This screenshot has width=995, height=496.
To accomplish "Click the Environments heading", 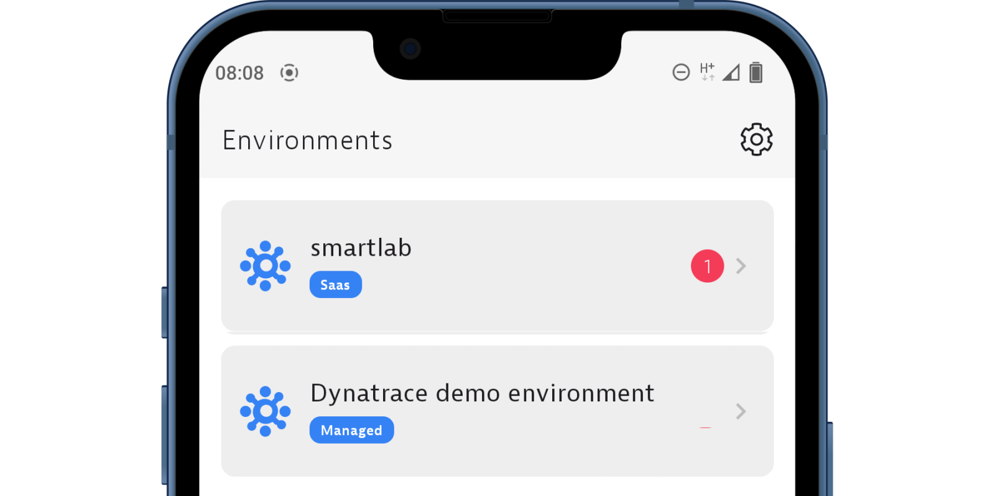I will pos(307,140).
